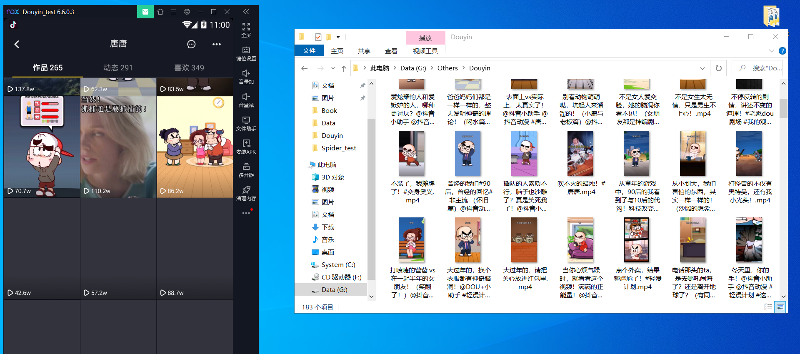This screenshot has height=354, width=800.
Task: Switch to the 动态 291 tab
Action: coord(118,67)
